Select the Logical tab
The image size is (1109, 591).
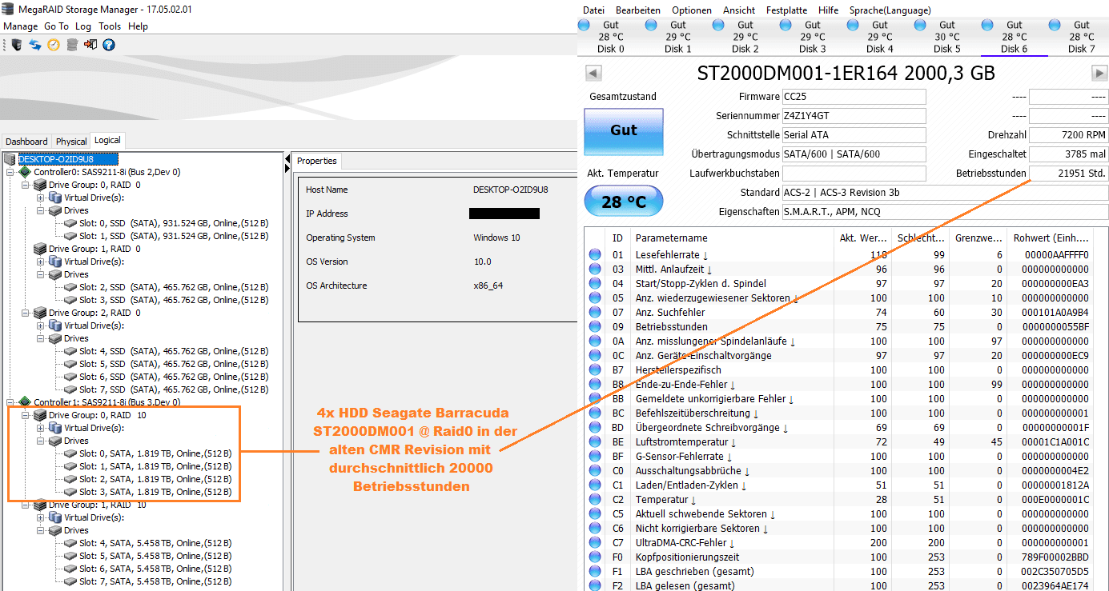(x=107, y=141)
